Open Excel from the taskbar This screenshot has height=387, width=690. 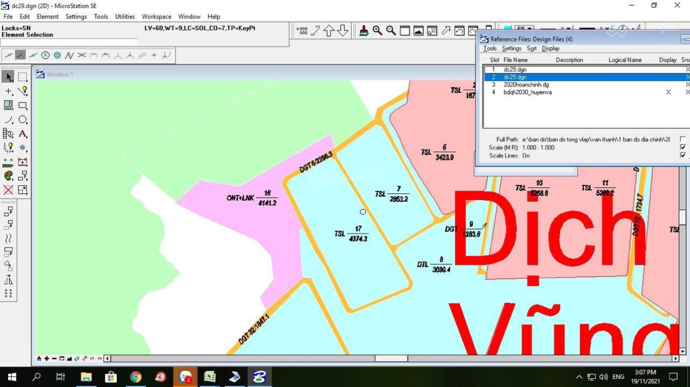210,377
